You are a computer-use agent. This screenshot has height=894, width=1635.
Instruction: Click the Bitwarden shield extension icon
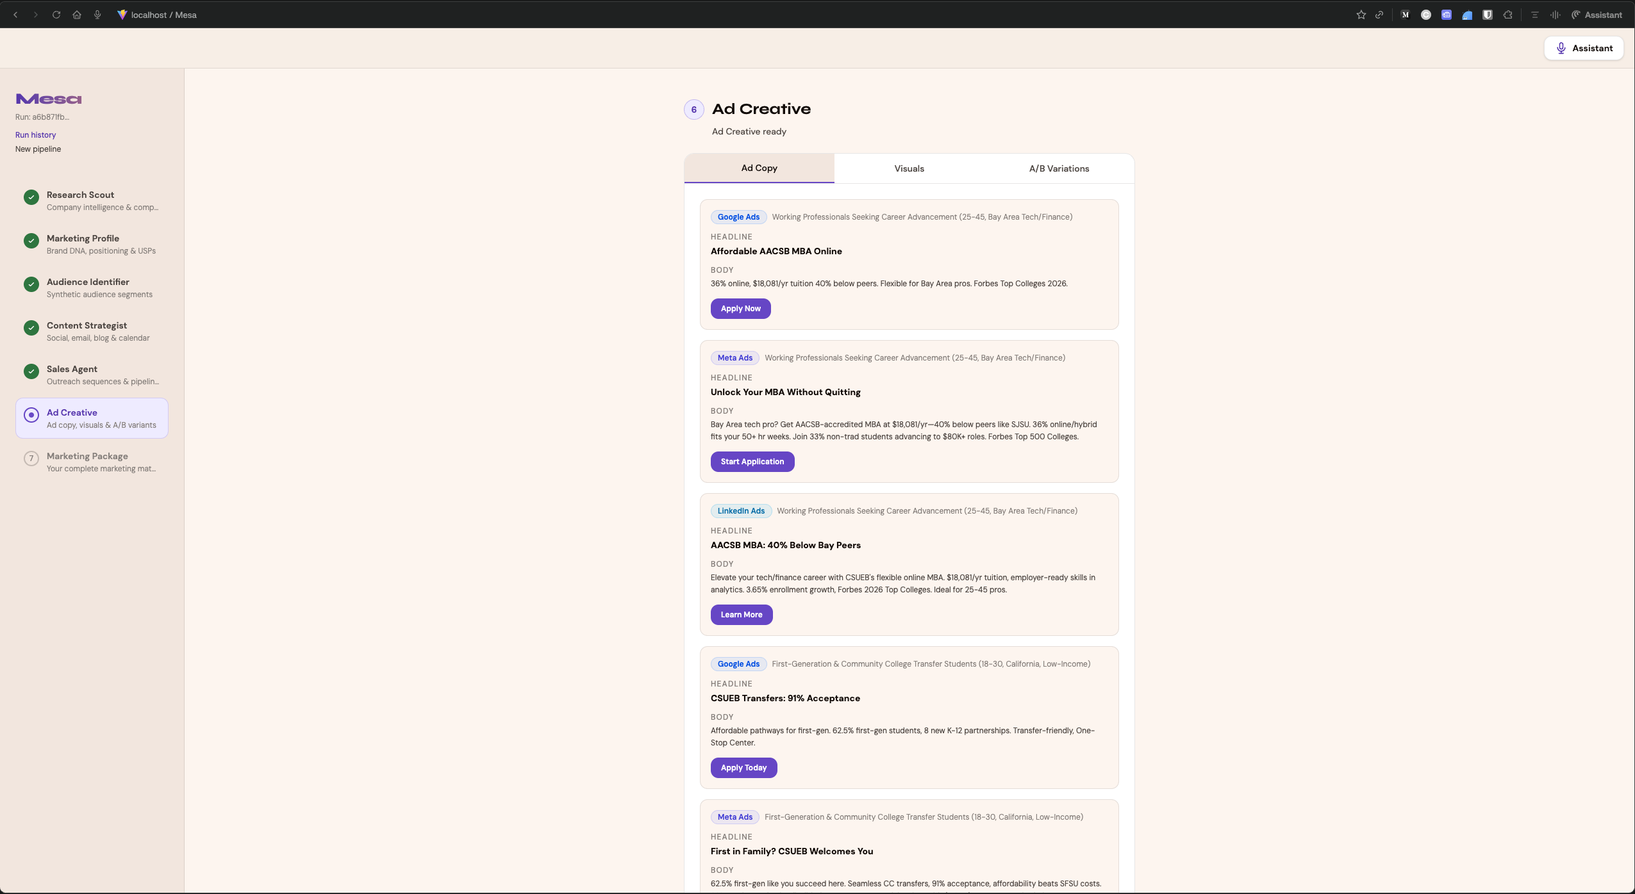pos(1488,15)
